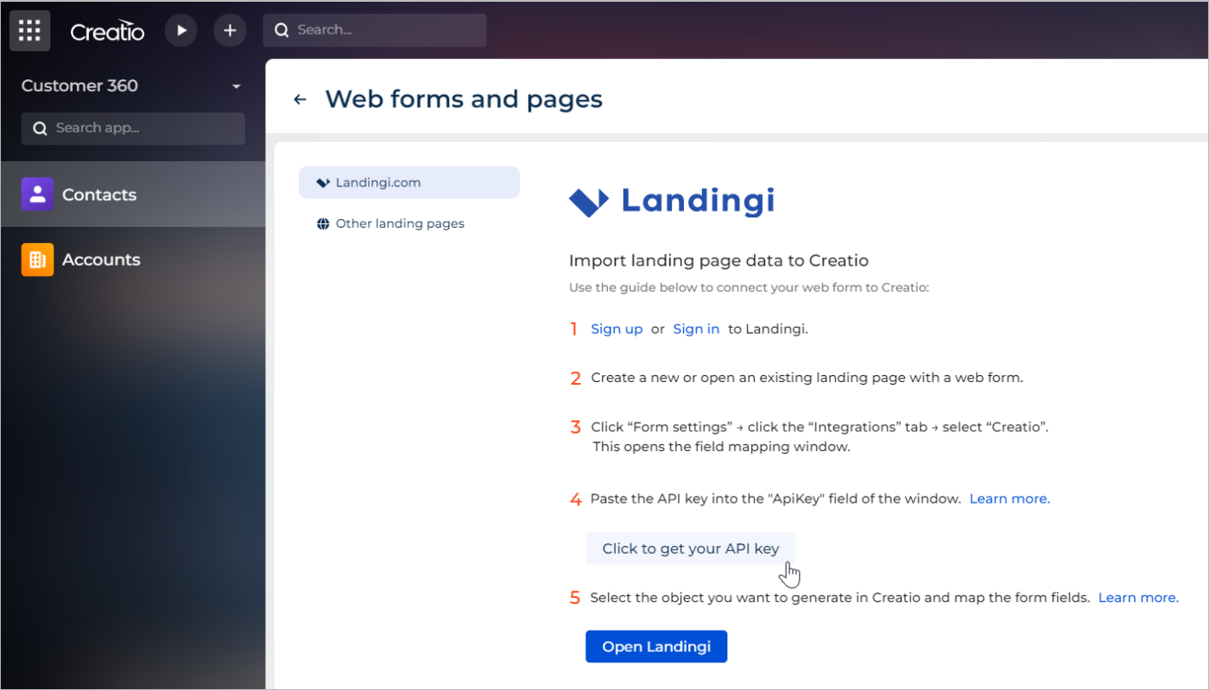Expand the Customer 360 workspace dropdown

236,85
